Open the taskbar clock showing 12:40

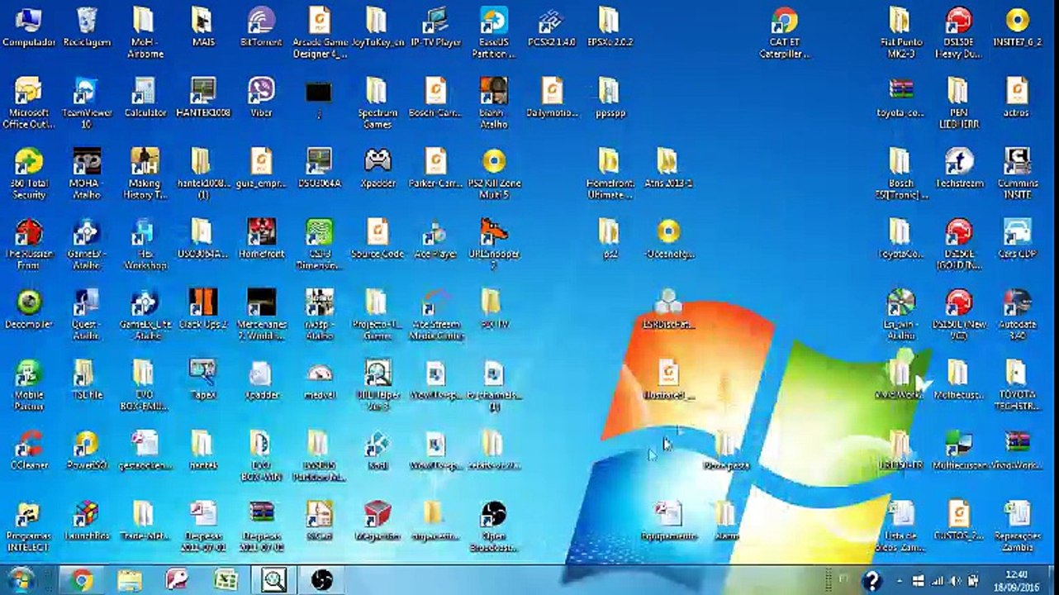coord(1017,580)
